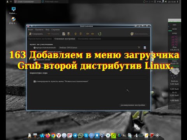Image resolution: width=187 pixels, height=140 pixels.
Task: Open the Править menu
Action: [x=39, y=30]
